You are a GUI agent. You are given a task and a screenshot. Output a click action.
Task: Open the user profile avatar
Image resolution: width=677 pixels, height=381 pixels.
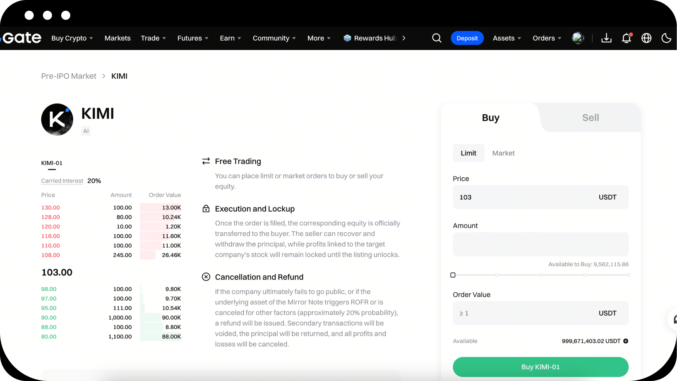tap(578, 38)
